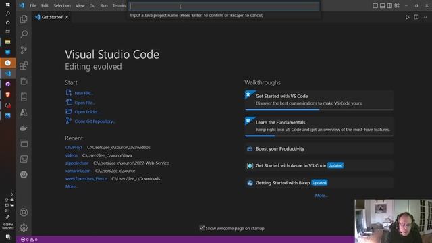The width and height of the screenshot is (432, 243).
Task: Open Windows taskbar search icon
Action: (x=7, y=13)
